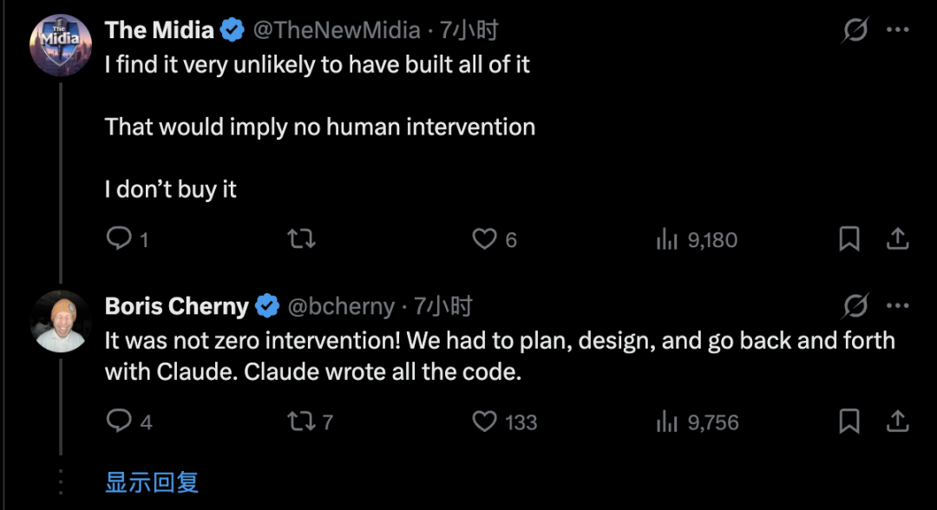Open Grok icon on The Midia's tweet
The image size is (937, 510).
(855, 31)
